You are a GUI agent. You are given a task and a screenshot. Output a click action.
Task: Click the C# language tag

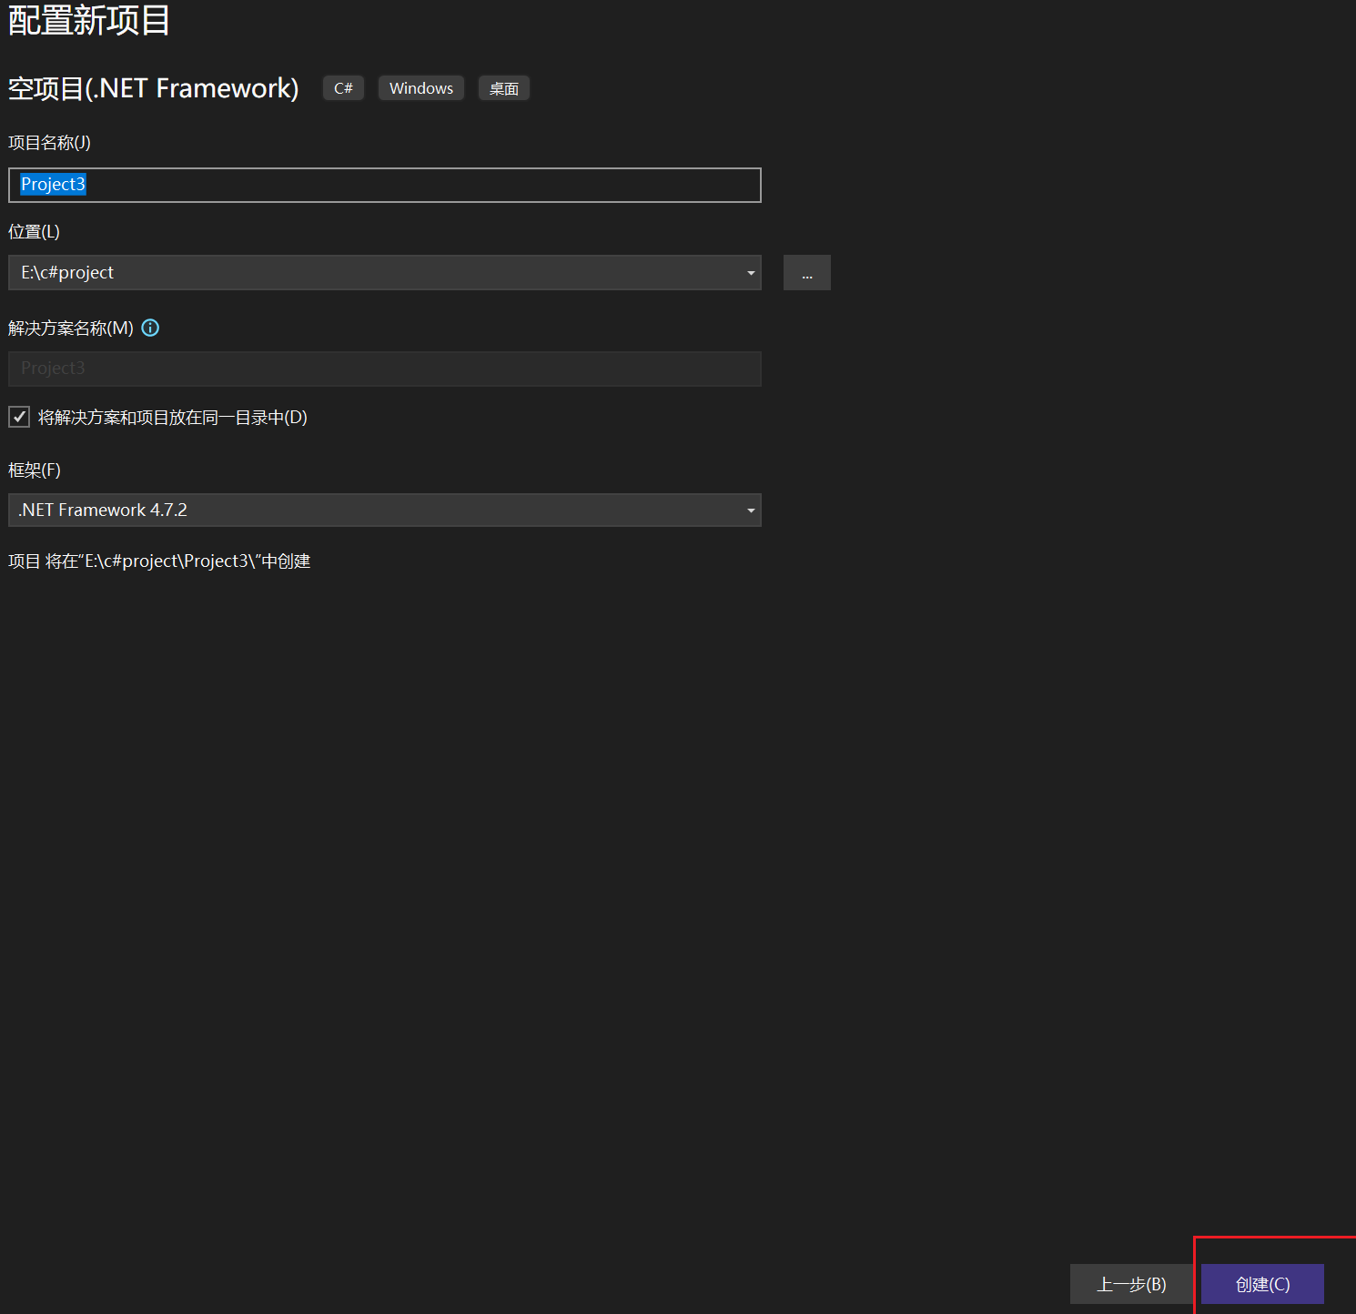pyautogui.click(x=343, y=88)
